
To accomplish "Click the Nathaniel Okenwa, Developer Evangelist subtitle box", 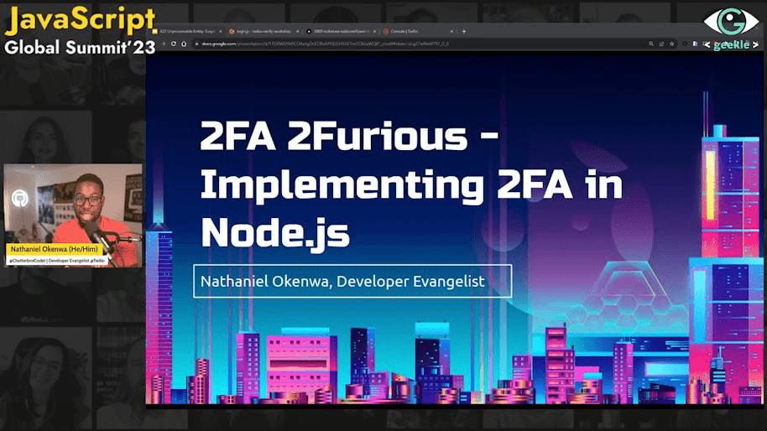I will click(352, 281).
